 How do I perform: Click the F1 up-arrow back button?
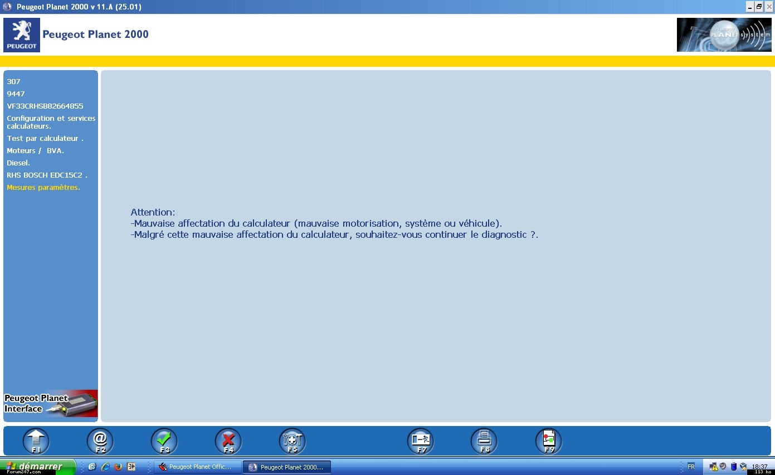[36, 441]
